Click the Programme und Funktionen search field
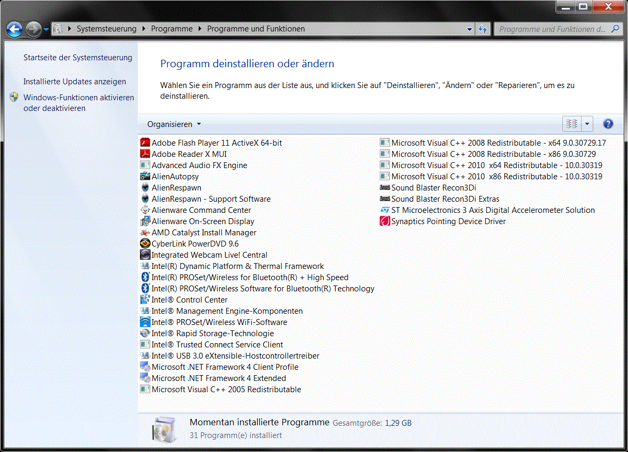The height and width of the screenshot is (452, 628). point(552,29)
